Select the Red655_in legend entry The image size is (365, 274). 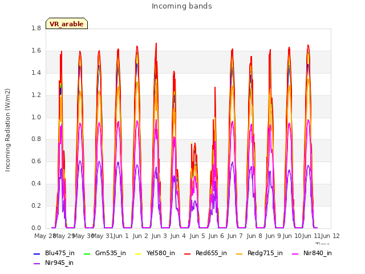tap(205, 253)
